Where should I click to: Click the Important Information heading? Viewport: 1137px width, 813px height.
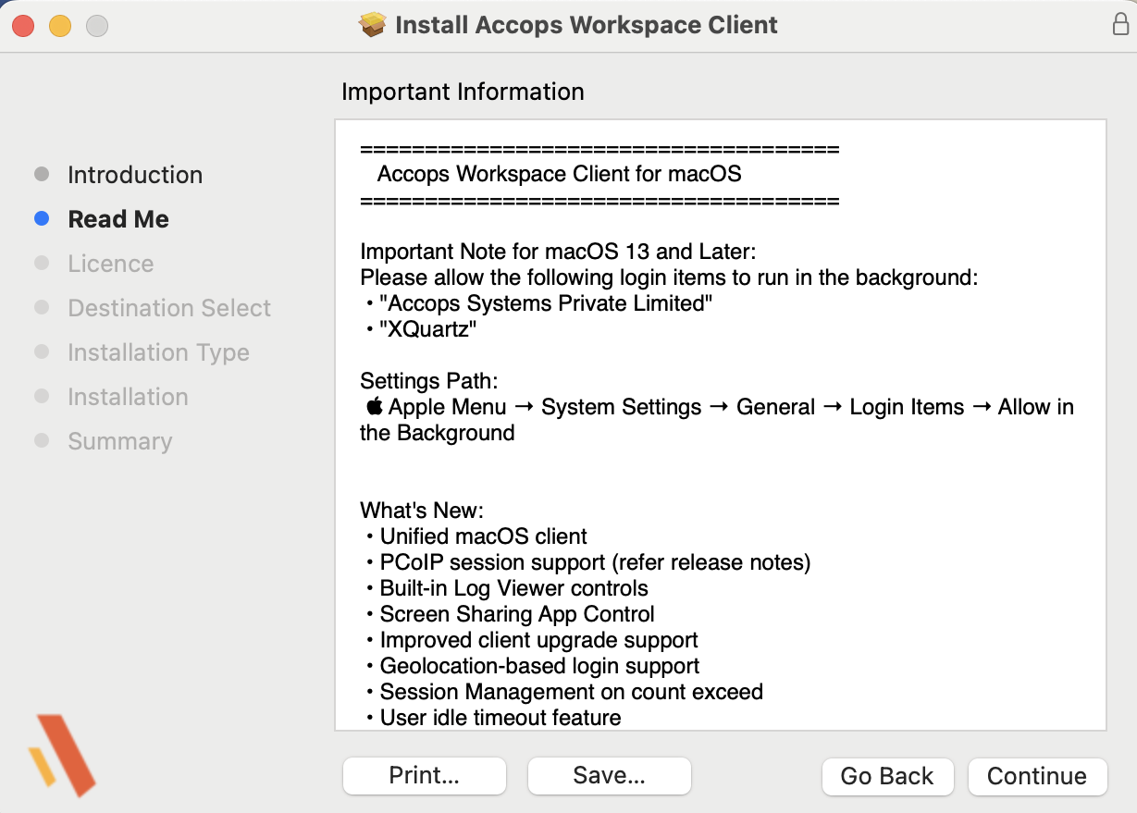pyautogui.click(x=463, y=92)
